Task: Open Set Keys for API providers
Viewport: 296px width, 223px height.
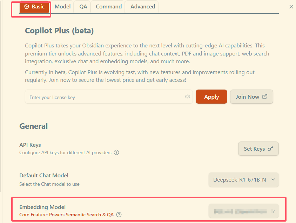Action: click(x=258, y=149)
